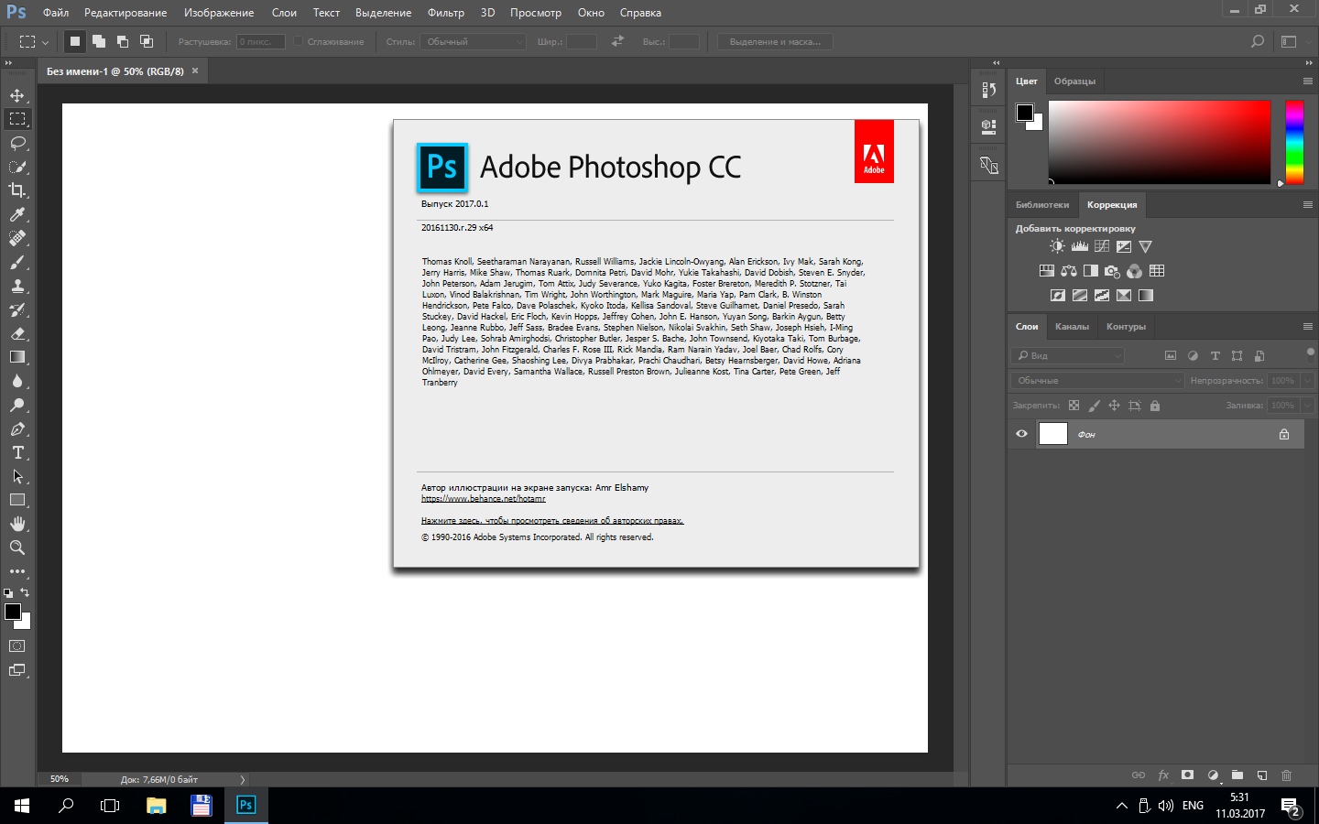Open the Layers panel menu
1319x824 pixels.
pyautogui.click(x=1308, y=326)
